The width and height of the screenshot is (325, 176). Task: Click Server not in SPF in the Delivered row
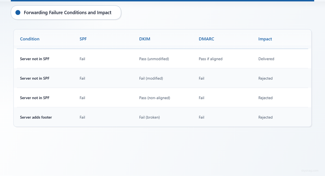coord(35,59)
